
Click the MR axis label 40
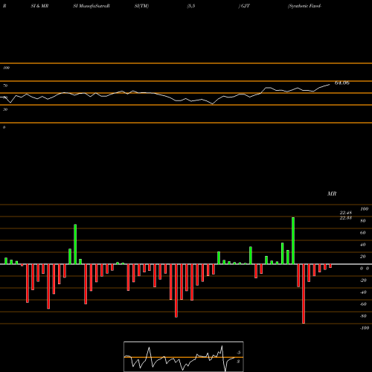[x=362, y=245]
